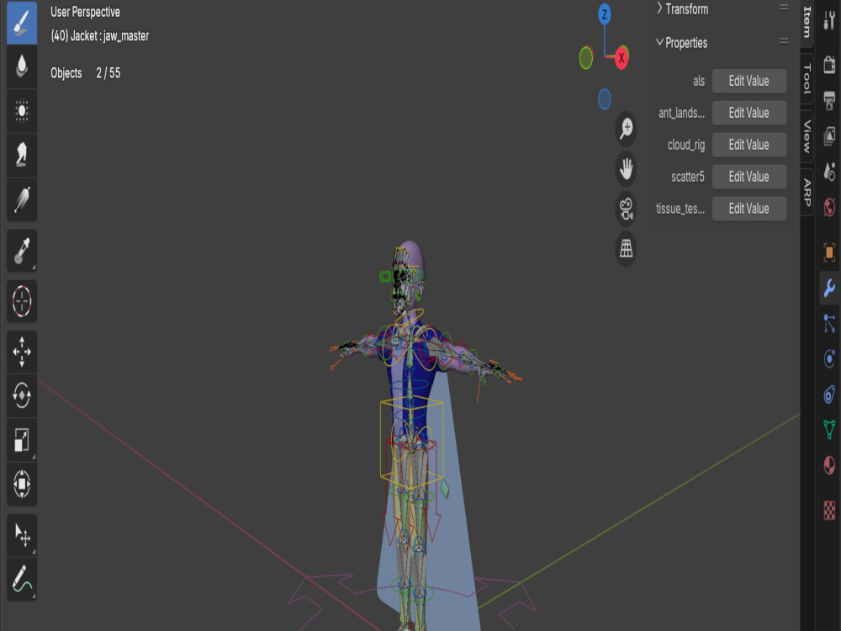Click Edit Value for ant_lands property

[x=748, y=113]
